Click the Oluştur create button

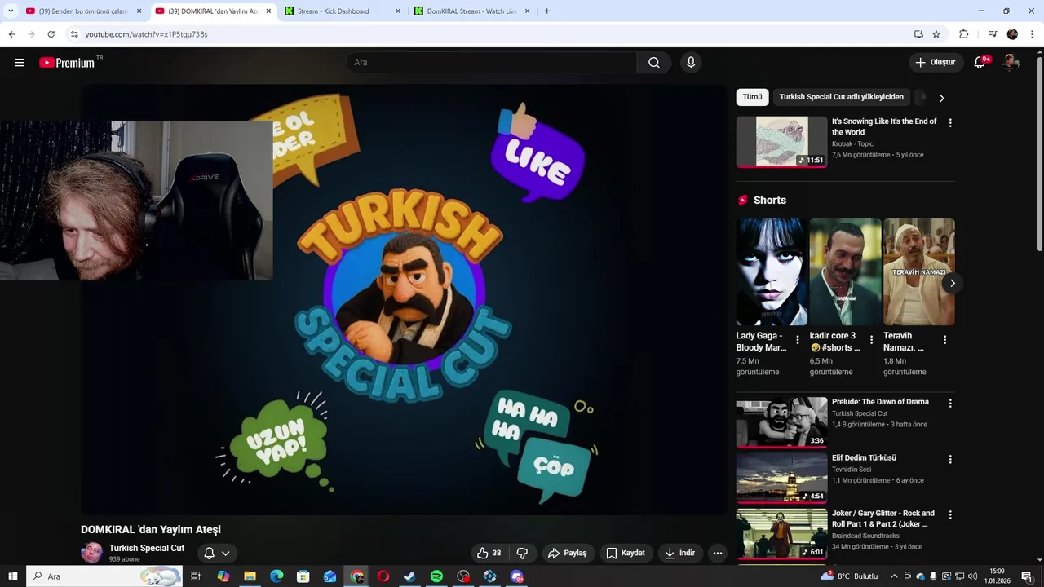pos(936,63)
